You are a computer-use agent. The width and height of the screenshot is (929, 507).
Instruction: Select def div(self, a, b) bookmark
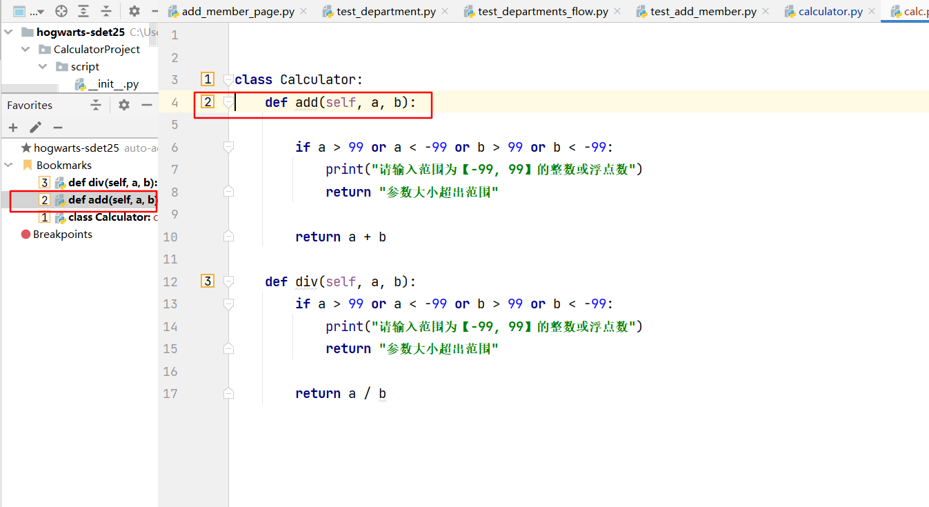click(x=113, y=182)
